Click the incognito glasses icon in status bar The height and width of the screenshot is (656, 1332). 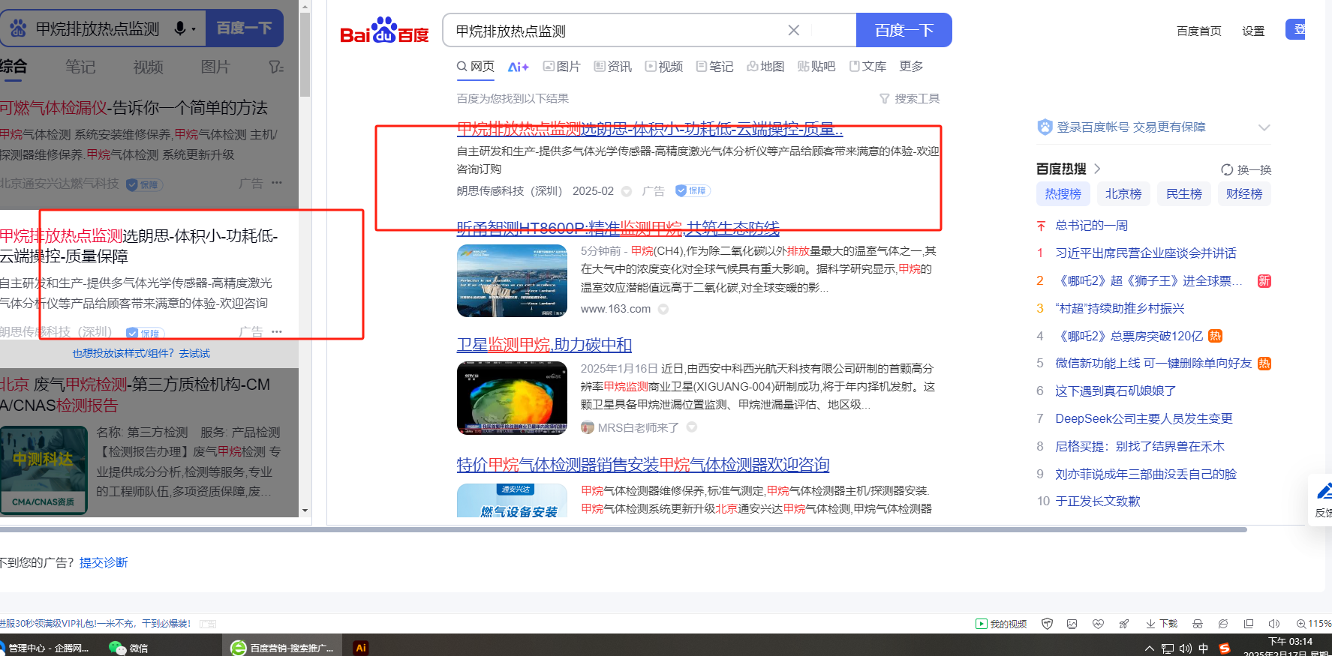pos(1198,624)
